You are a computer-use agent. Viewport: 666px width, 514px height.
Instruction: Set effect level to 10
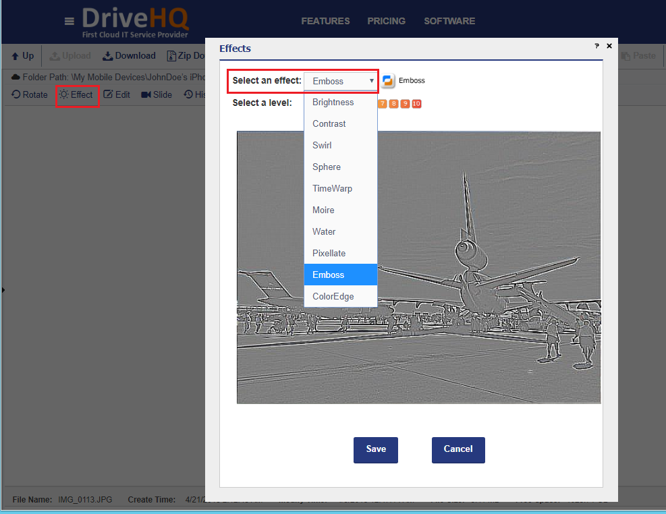click(416, 103)
